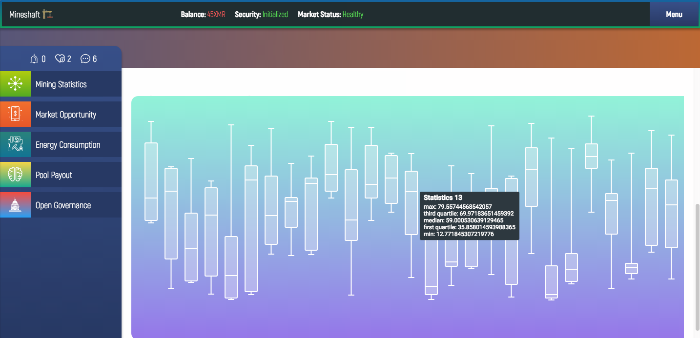Open notifications via the bell icon
700x338 pixels.
point(34,59)
